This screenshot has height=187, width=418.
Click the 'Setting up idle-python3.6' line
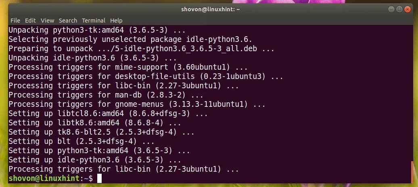coord(95,160)
